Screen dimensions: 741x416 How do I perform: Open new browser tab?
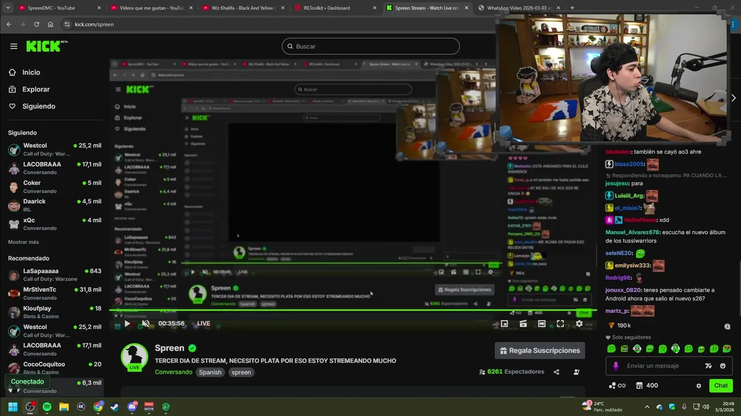point(572,8)
